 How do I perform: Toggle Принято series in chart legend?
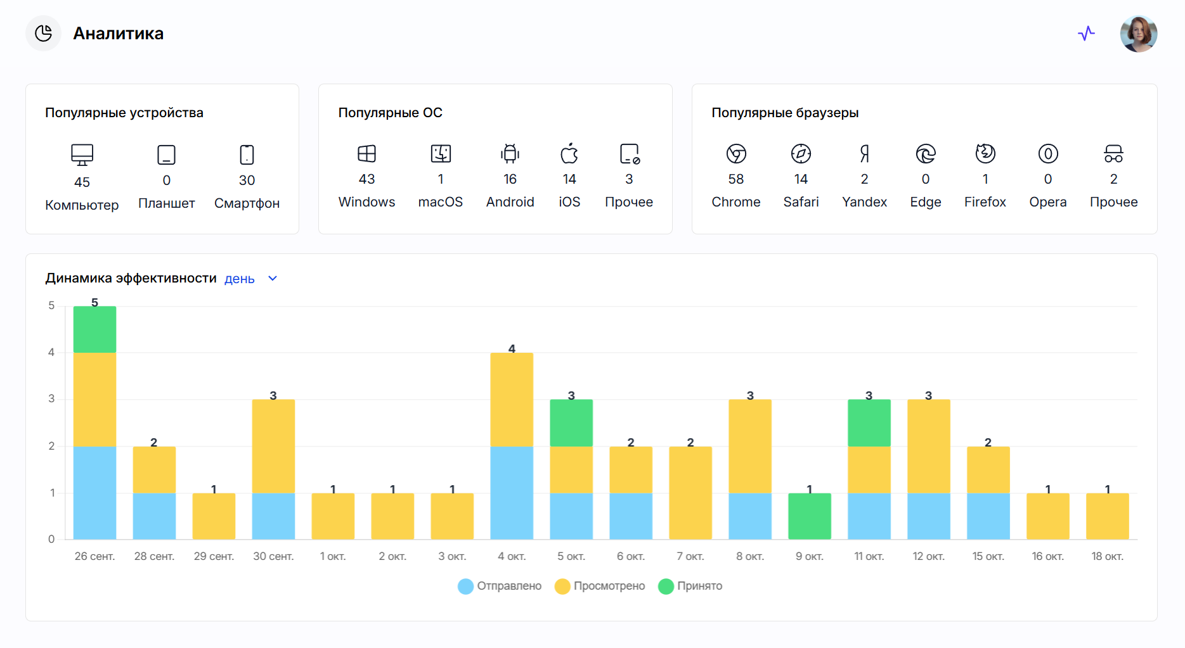click(x=699, y=586)
